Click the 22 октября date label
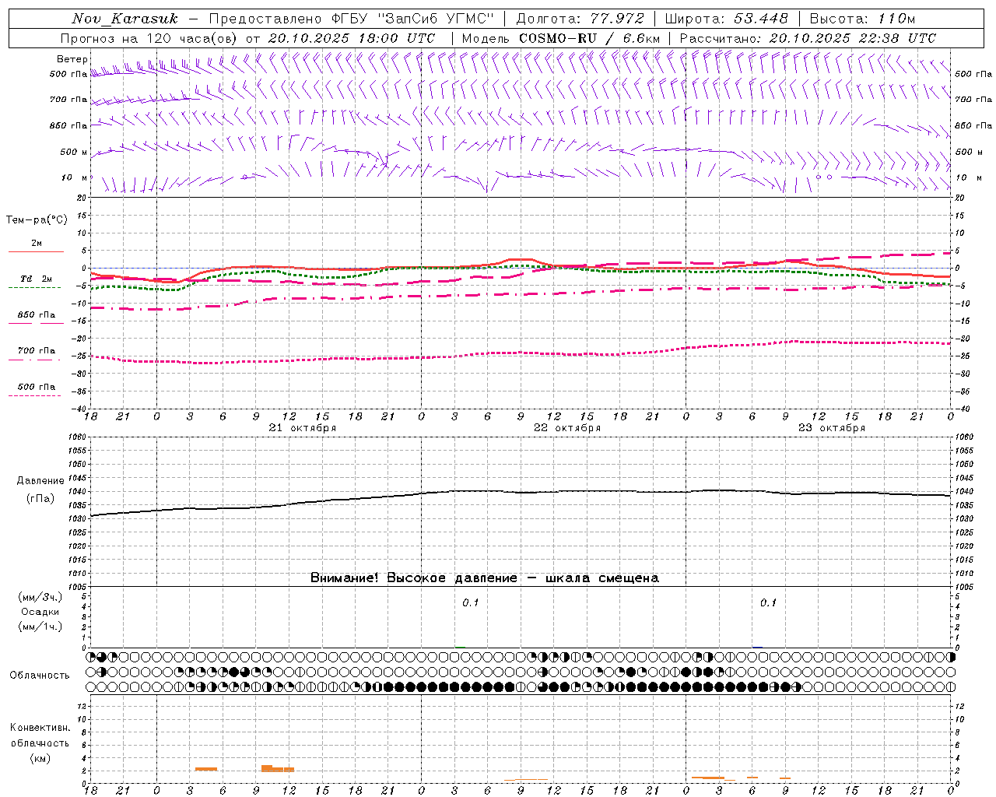The image size is (996, 797). (567, 428)
